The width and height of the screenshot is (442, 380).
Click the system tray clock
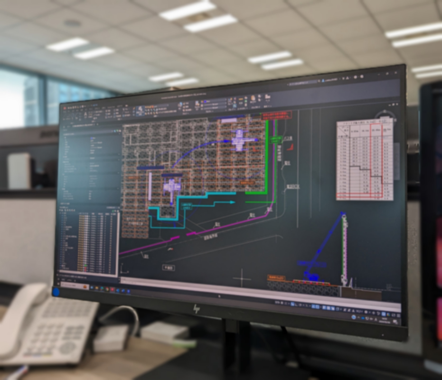384,320
